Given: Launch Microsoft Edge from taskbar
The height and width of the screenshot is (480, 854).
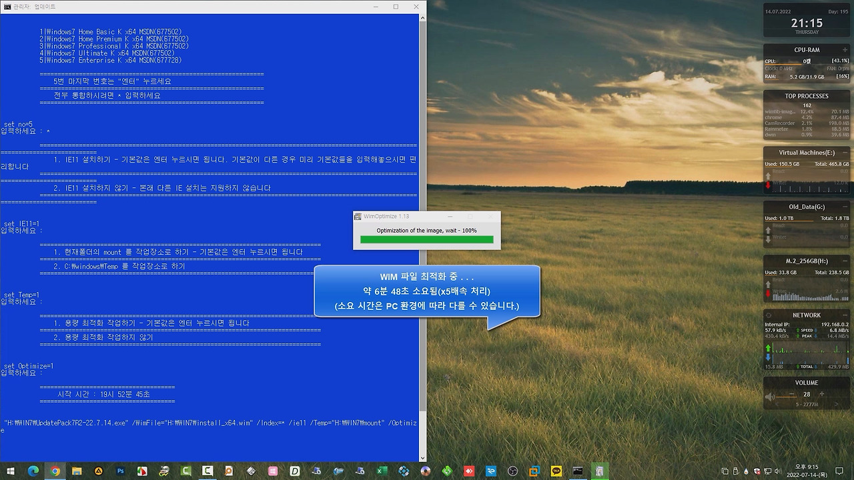Looking at the screenshot, I should pyautogui.click(x=33, y=471).
